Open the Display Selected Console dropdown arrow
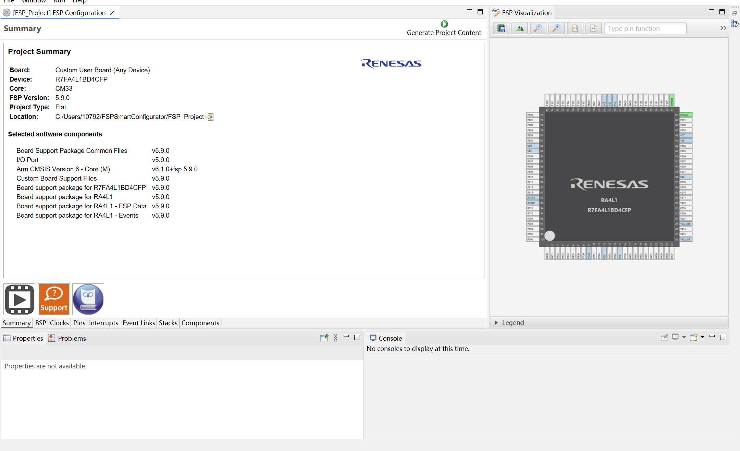This screenshot has width=740, height=451. coord(684,338)
